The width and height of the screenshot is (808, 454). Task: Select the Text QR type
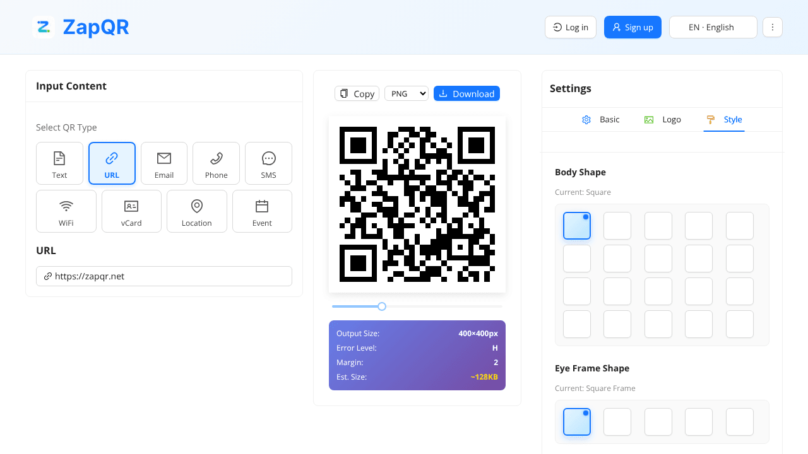59,163
